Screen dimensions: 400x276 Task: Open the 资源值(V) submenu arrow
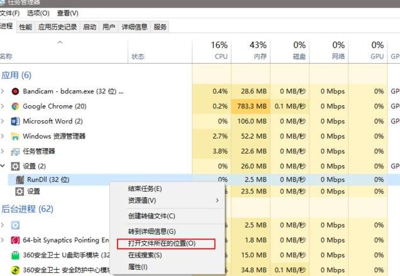coord(218,200)
